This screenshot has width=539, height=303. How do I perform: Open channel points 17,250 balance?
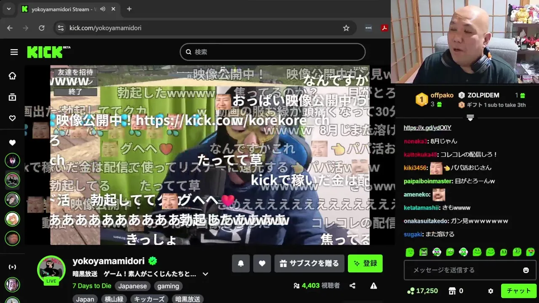422,291
